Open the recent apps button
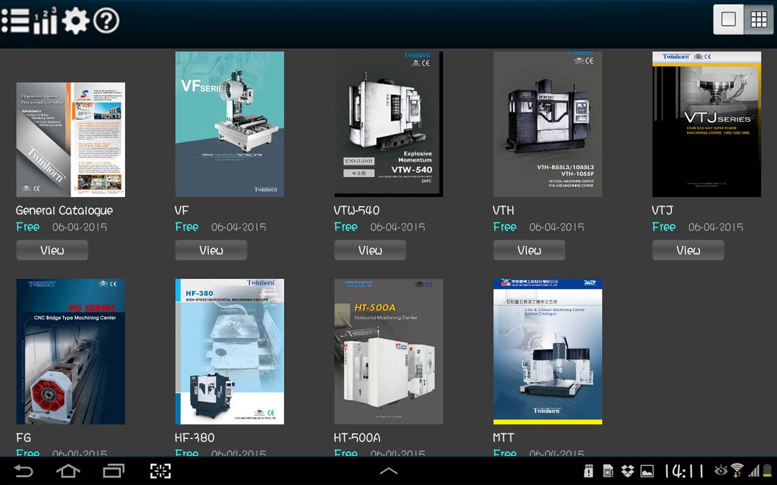The height and width of the screenshot is (485, 777). point(114,471)
